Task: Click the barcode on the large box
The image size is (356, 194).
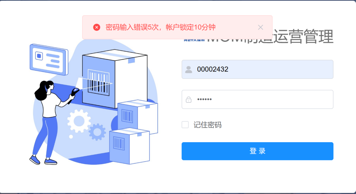Action: coord(98,81)
